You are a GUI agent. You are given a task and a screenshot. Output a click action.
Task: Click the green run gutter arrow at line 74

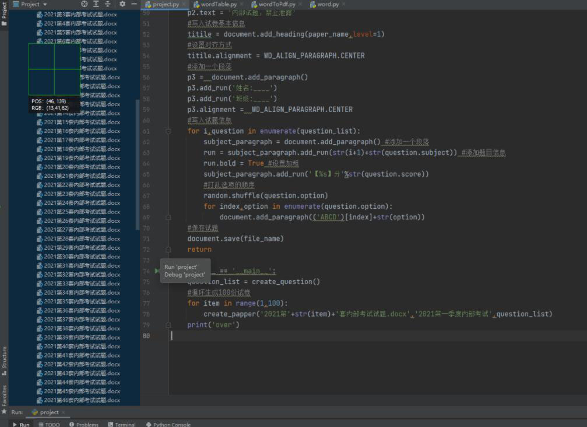coord(157,271)
